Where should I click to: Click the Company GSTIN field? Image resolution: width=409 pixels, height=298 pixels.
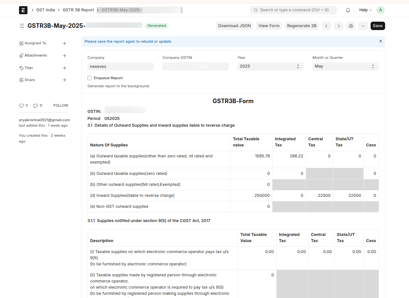(x=196, y=66)
